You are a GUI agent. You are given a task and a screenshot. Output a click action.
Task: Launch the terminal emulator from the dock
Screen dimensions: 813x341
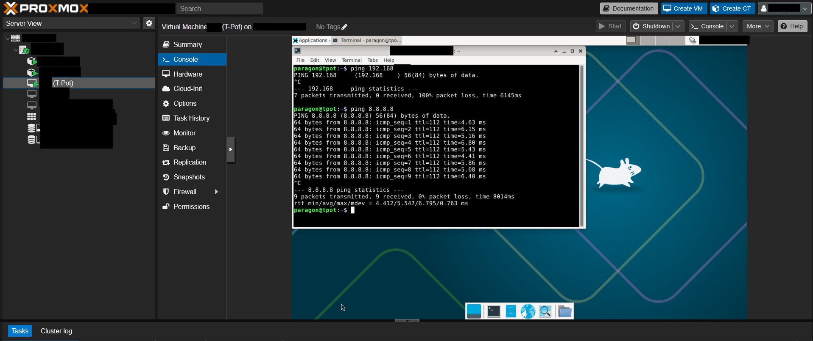pos(494,311)
